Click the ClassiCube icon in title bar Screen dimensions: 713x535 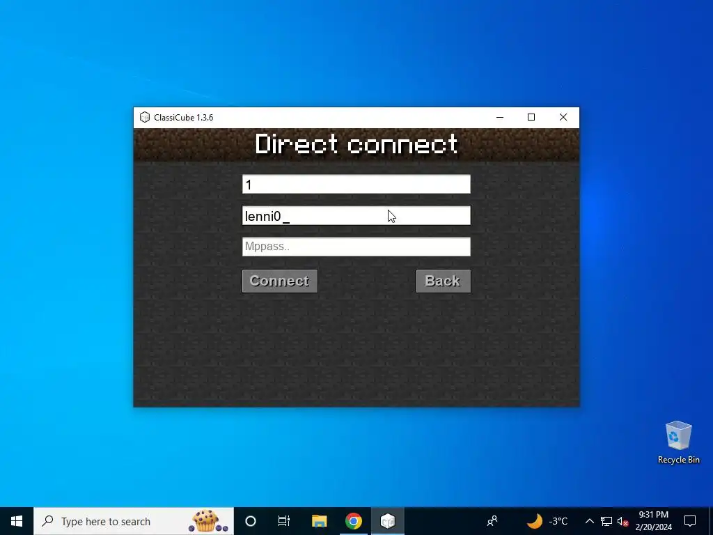click(x=145, y=117)
